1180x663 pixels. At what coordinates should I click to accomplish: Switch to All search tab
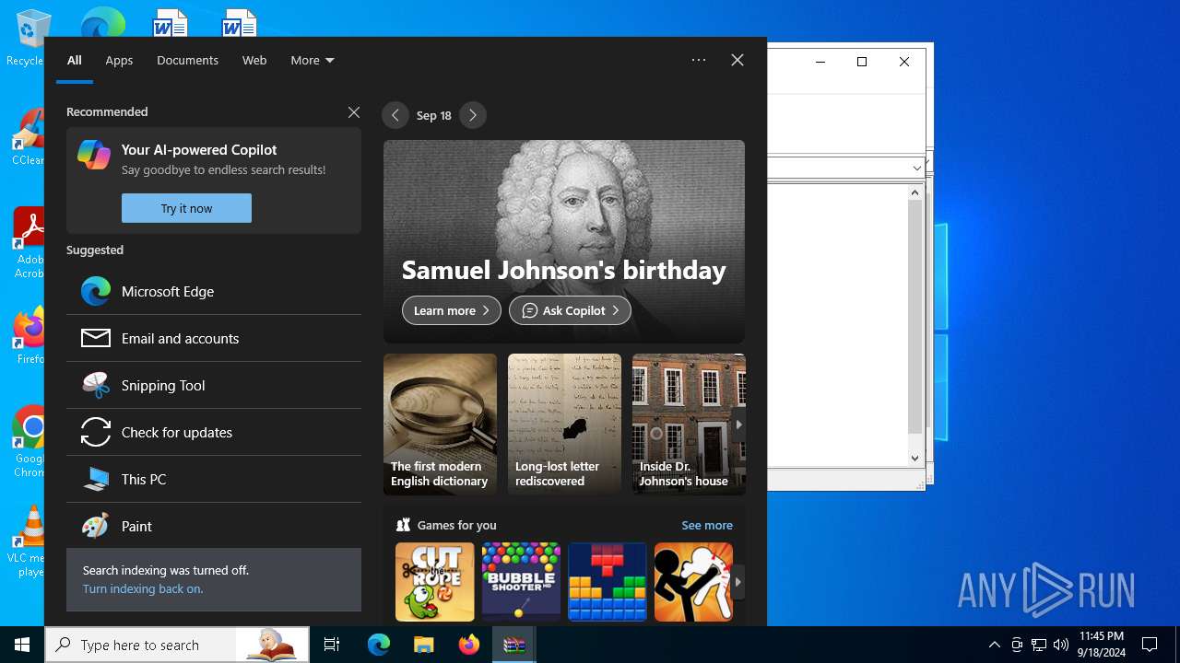75,60
